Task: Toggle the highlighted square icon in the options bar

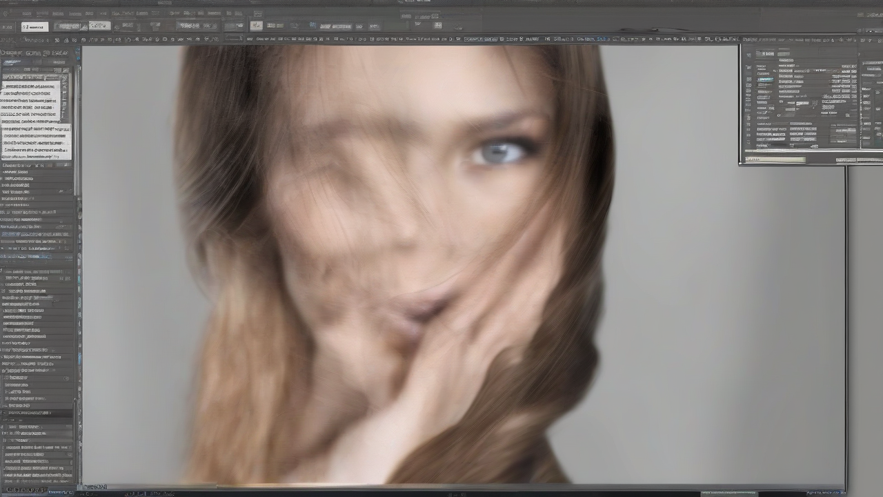Action: (256, 26)
